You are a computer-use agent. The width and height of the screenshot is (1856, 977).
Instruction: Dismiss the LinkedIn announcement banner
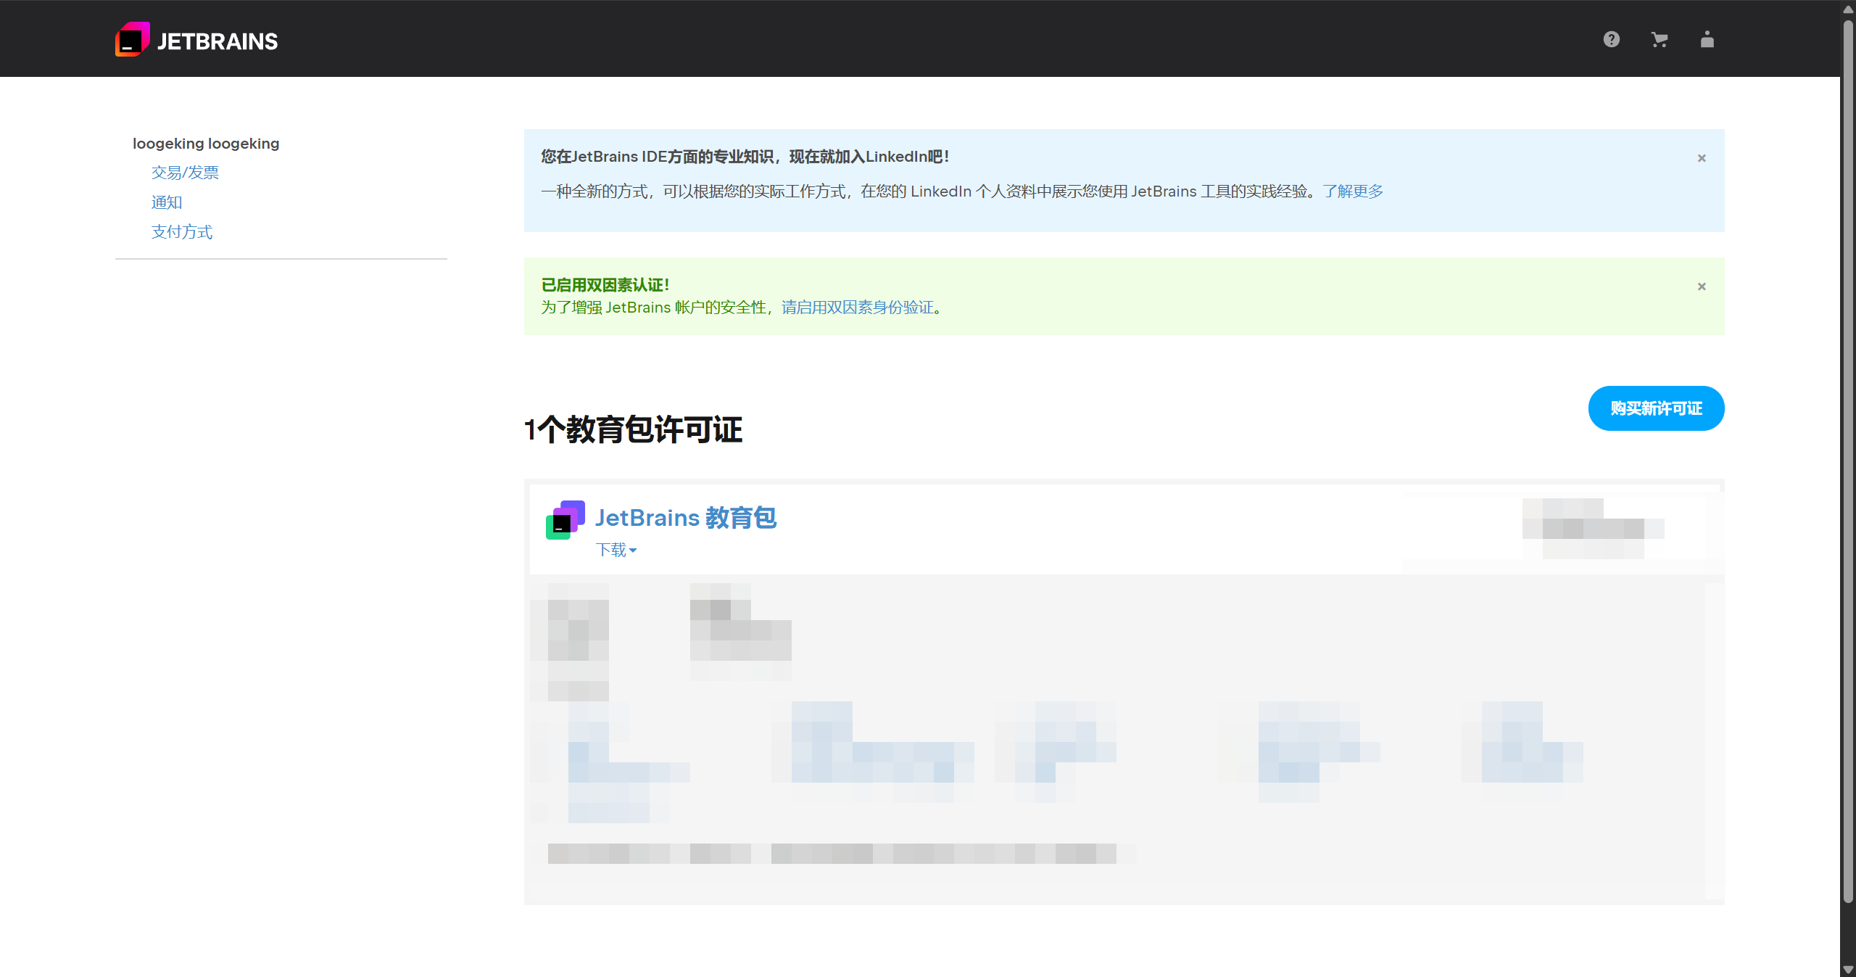click(1701, 158)
